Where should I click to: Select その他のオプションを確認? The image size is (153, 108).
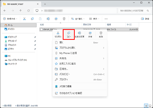(x=80, y=93)
